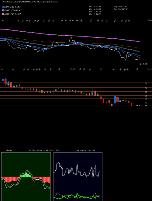Click the 60 price level label
The height and width of the screenshot is (201, 152).
[146, 99]
